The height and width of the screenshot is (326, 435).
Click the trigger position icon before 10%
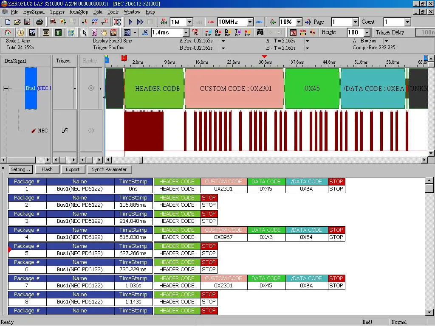(273, 22)
